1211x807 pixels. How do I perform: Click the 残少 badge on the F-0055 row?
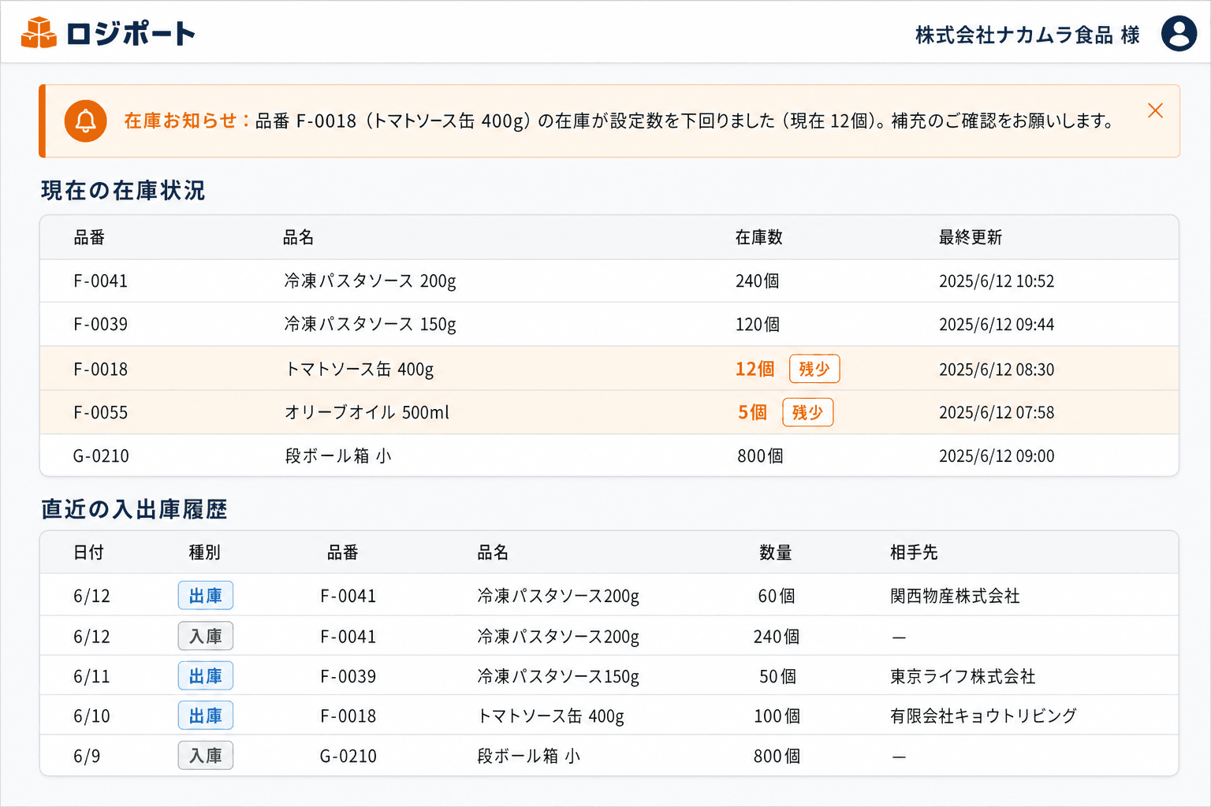(807, 412)
